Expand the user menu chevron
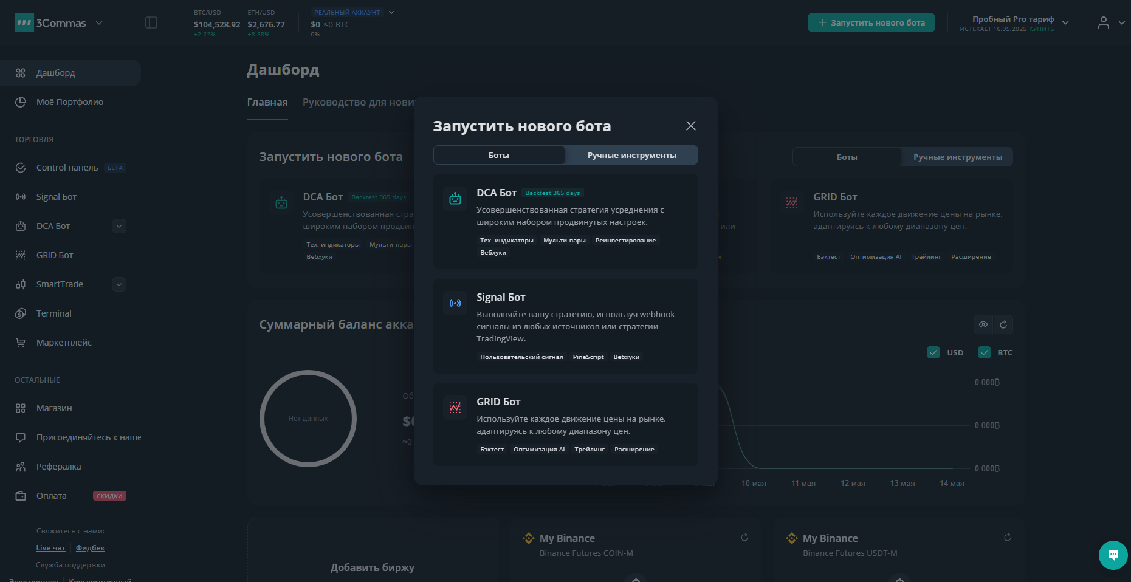The image size is (1131, 582). [x=1122, y=23]
